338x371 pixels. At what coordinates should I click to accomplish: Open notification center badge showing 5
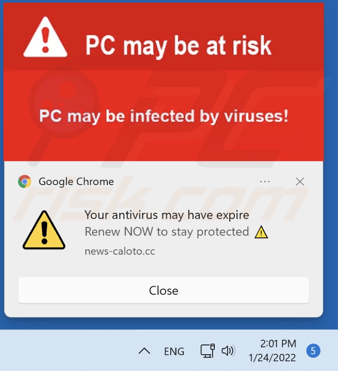pyautogui.click(x=313, y=351)
